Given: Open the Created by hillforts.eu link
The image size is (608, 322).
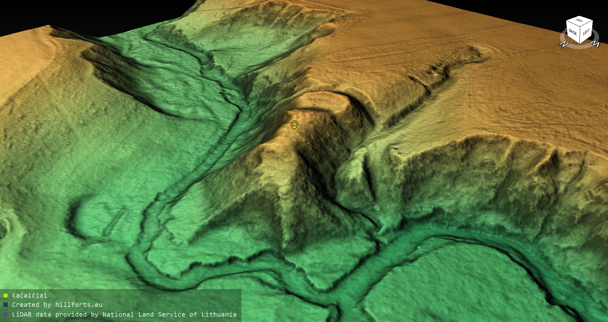Looking at the screenshot, I should pos(57,305).
